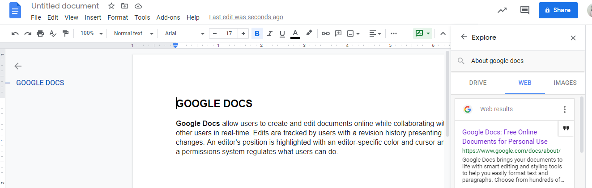Hide the menus with up chevron
Image resolution: width=592 pixels, height=188 pixels.
(443, 33)
